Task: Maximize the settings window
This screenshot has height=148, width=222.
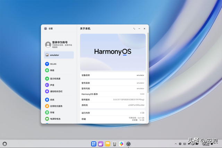Action: click(134, 28)
